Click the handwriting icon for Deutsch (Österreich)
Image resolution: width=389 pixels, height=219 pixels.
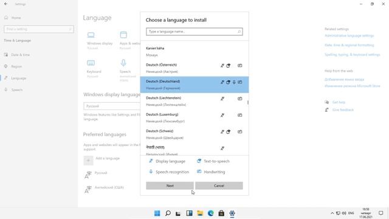tap(239, 66)
